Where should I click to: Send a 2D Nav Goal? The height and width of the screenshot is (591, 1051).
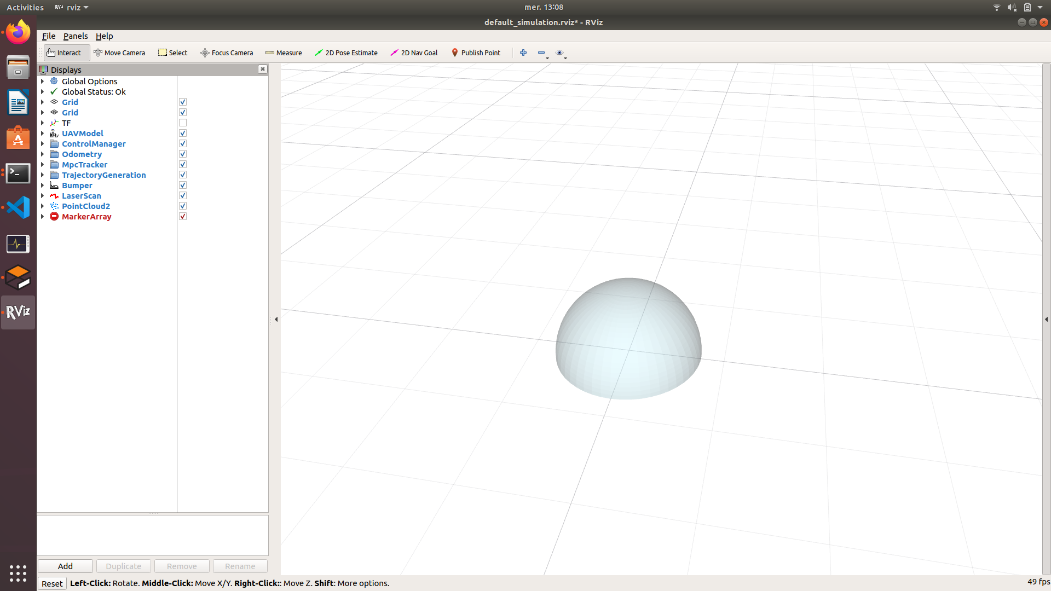click(414, 53)
